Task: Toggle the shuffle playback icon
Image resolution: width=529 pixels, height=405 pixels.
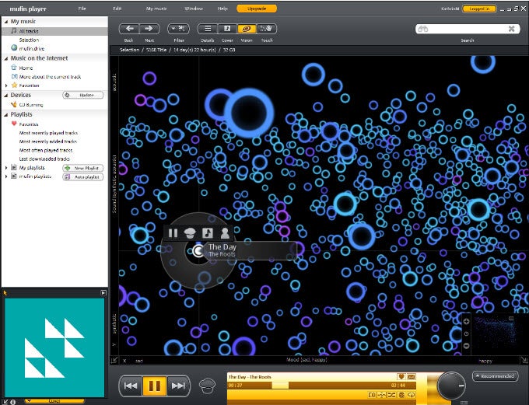Action: (391, 395)
